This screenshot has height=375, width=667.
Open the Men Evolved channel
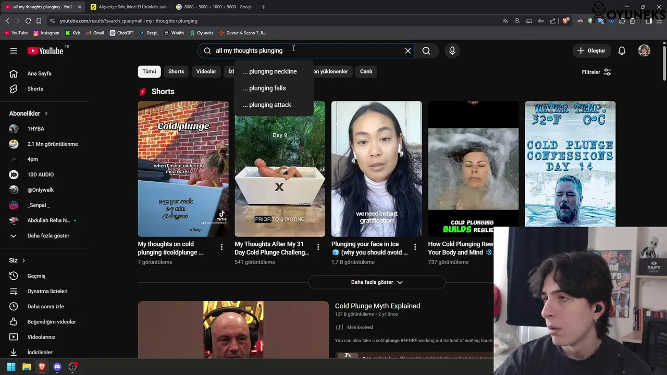coord(360,327)
